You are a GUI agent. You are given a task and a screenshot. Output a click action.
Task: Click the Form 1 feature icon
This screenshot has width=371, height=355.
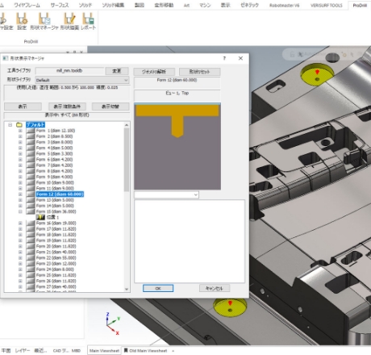pyautogui.click(x=31, y=131)
